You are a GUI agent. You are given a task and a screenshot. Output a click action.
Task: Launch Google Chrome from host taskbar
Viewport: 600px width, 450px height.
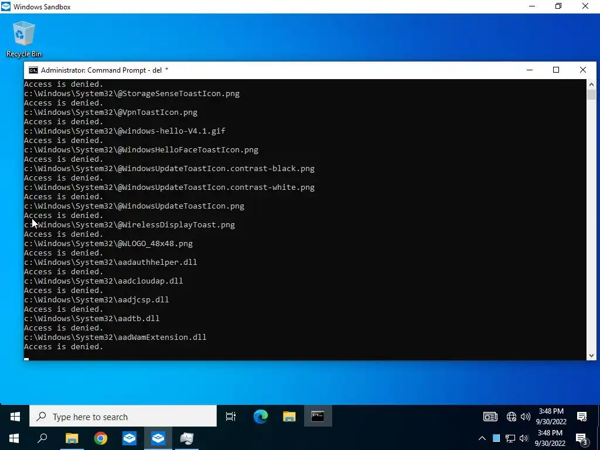(101, 438)
